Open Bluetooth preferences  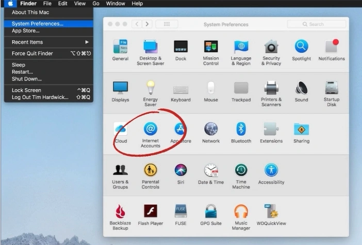click(x=241, y=133)
